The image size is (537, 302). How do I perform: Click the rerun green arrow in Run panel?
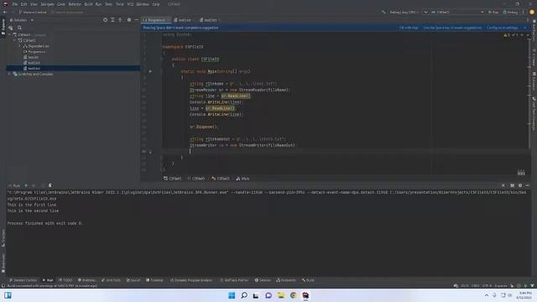(x=26, y=185)
